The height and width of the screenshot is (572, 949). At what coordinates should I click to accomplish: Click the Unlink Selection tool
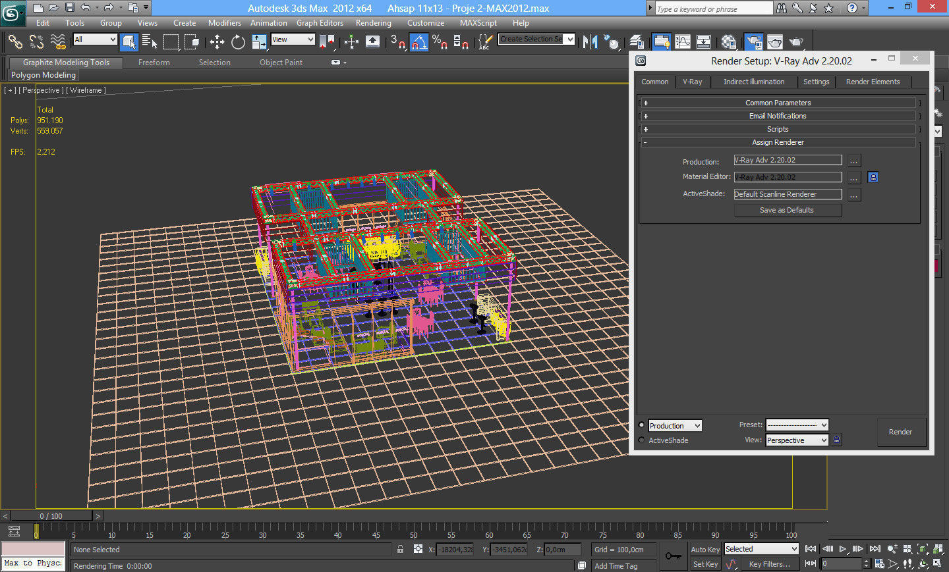coord(36,42)
